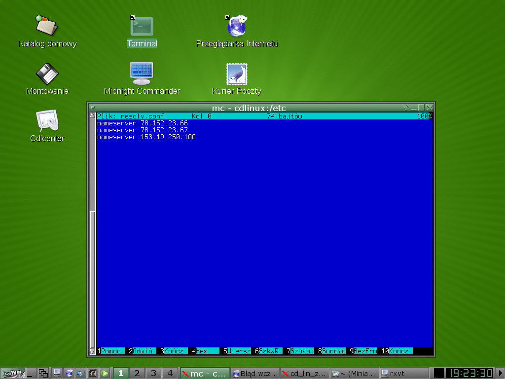Switch to workspace 3
Screen dimensions: 505x379
click(154, 374)
